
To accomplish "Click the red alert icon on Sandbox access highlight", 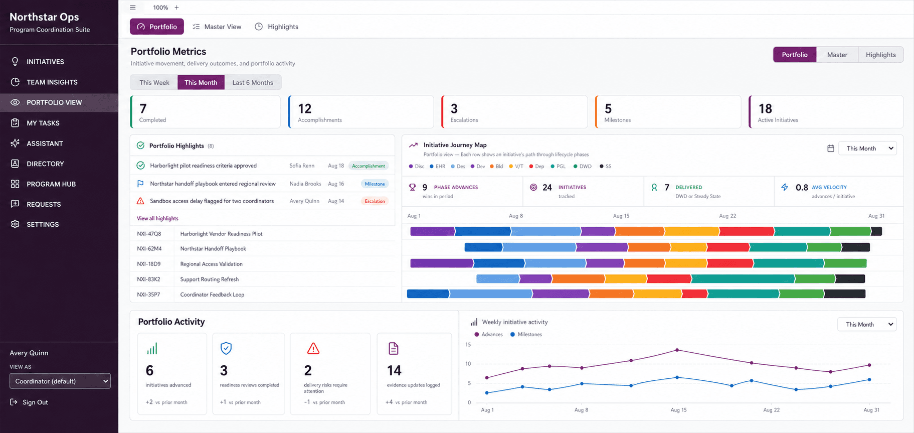I will coord(140,201).
